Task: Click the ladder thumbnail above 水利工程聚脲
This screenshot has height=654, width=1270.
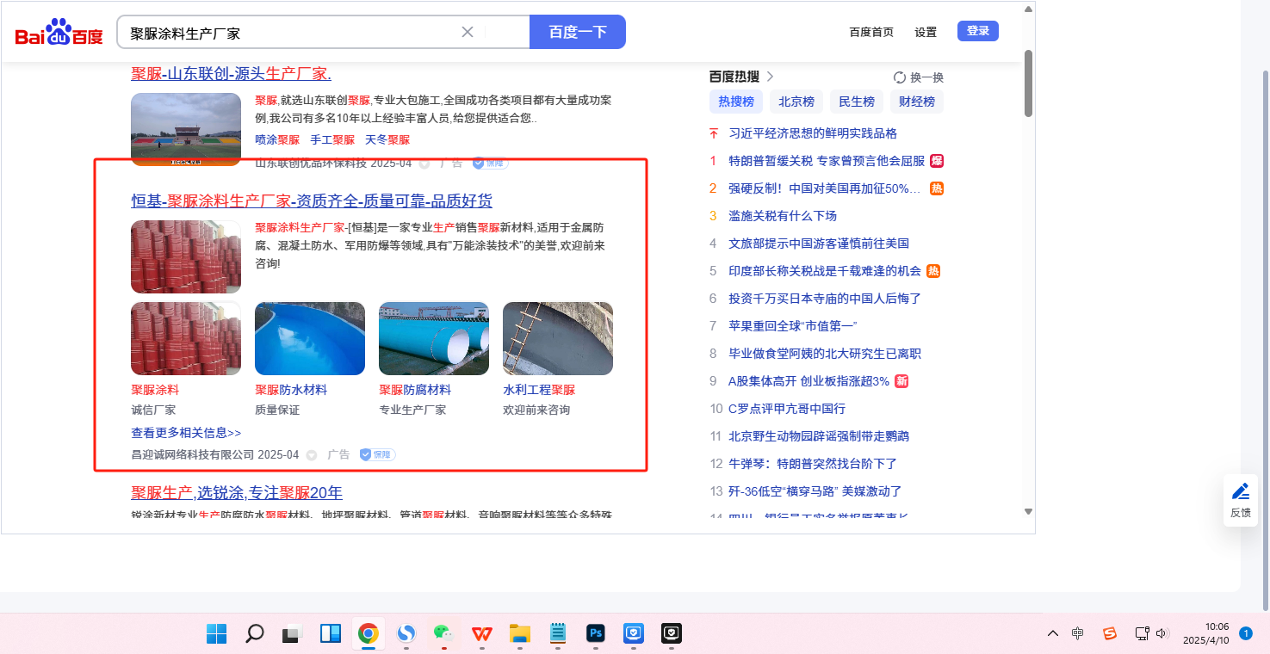Action: [x=558, y=338]
